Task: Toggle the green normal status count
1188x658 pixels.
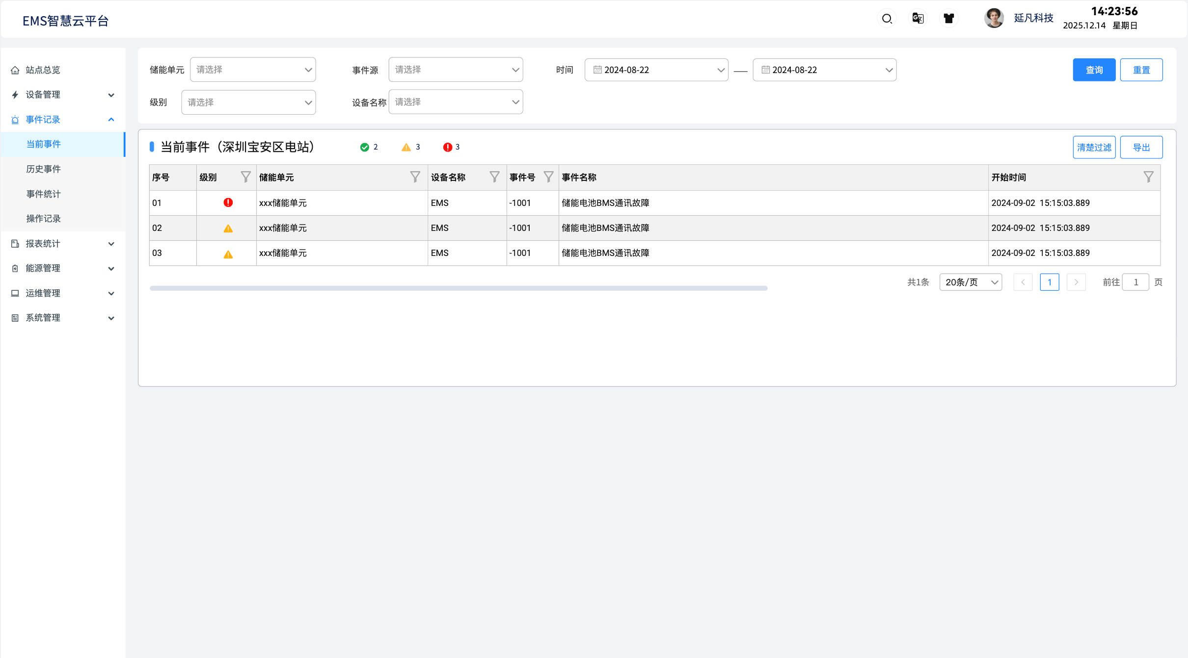Action: point(369,147)
